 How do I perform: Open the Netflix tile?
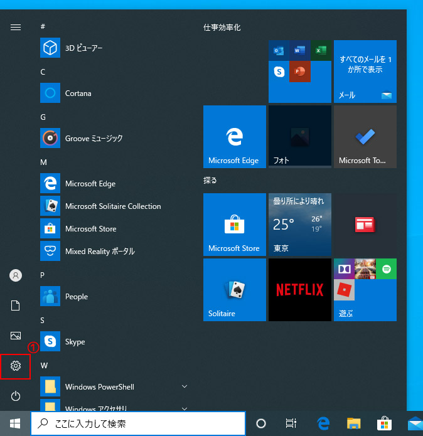click(x=300, y=290)
